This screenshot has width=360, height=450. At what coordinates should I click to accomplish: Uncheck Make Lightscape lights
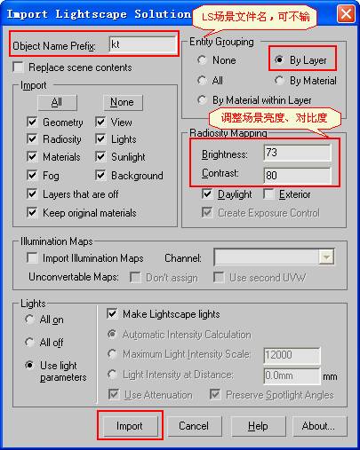pyautogui.click(x=112, y=314)
